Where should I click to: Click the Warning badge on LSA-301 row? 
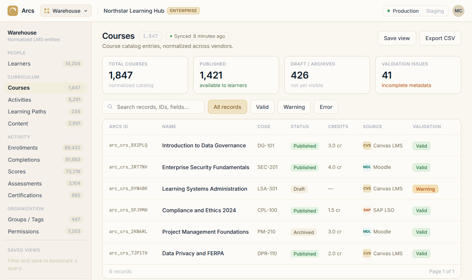pyautogui.click(x=425, y=189)
